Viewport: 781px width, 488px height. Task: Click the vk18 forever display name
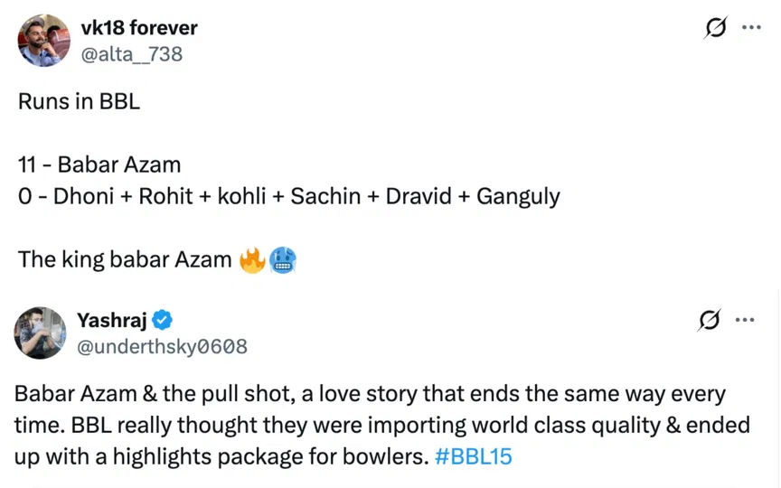pyautogui.click(x=139, y=28)
